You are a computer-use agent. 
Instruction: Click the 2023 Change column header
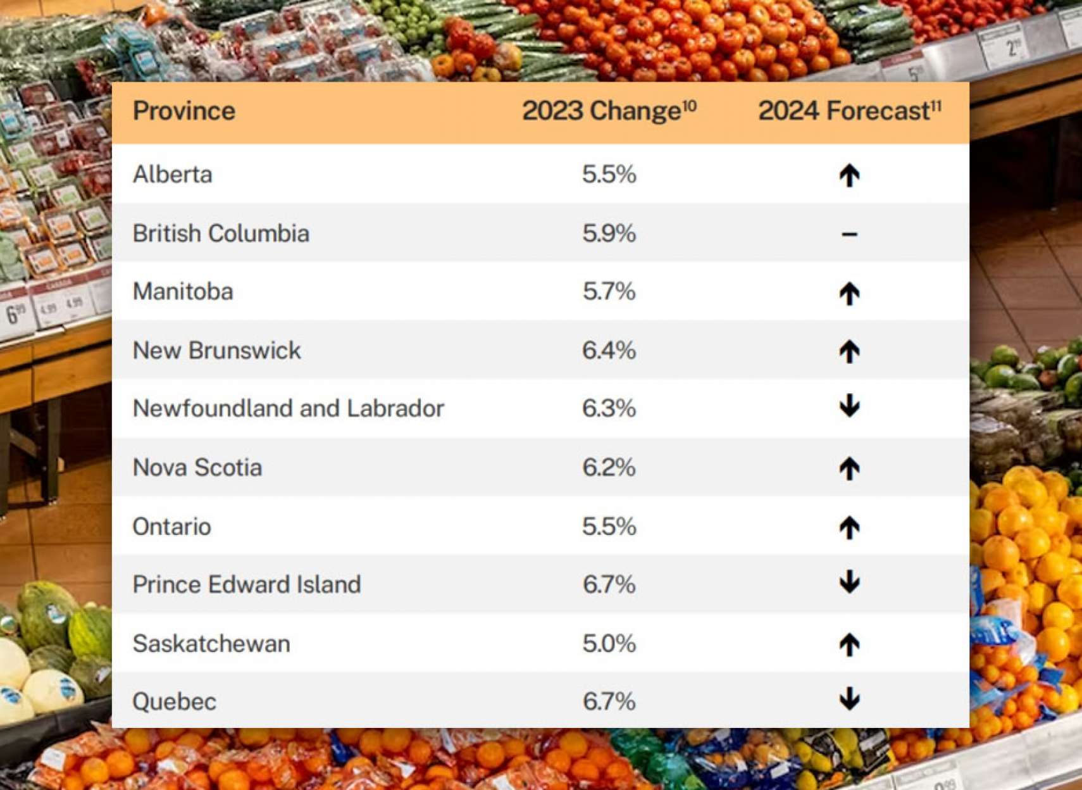tap(601, 111)
